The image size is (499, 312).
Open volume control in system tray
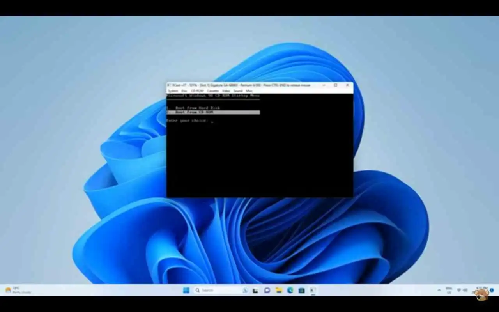point(465,290)
